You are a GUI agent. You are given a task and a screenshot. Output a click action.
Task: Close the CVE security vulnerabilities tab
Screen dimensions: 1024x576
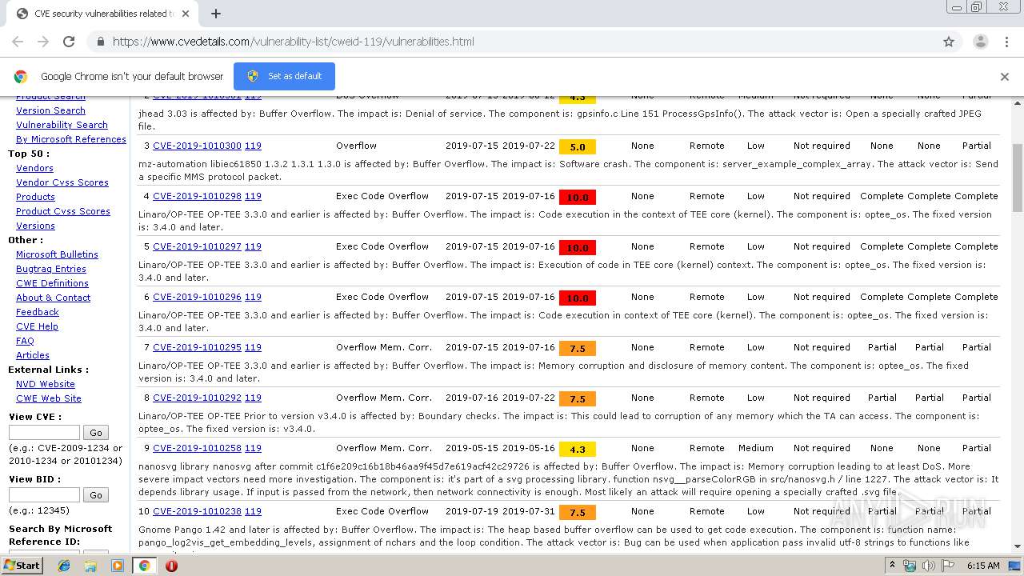click(x=185, y=14)
